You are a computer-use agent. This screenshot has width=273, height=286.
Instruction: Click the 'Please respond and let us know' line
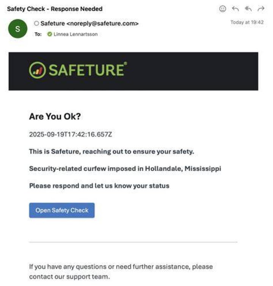pyautogui.click(x=99, y=186)
